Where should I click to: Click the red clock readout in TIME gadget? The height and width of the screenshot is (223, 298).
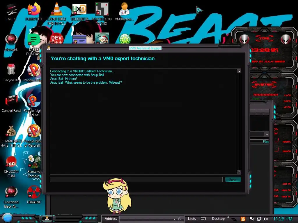264,50
